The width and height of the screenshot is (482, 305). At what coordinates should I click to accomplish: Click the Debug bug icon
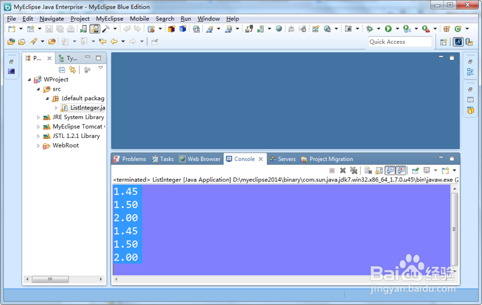pyautogui.click(x=370, y=29)
